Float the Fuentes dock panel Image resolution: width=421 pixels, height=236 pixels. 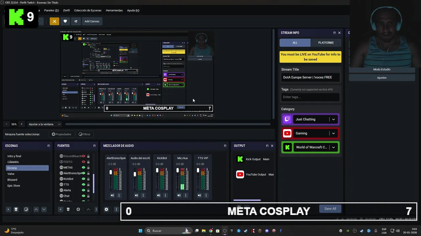94,146
